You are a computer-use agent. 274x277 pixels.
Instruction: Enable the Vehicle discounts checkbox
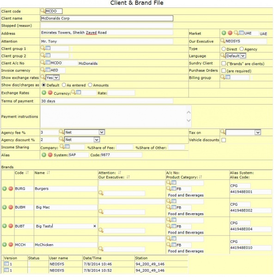coord(224,140)
